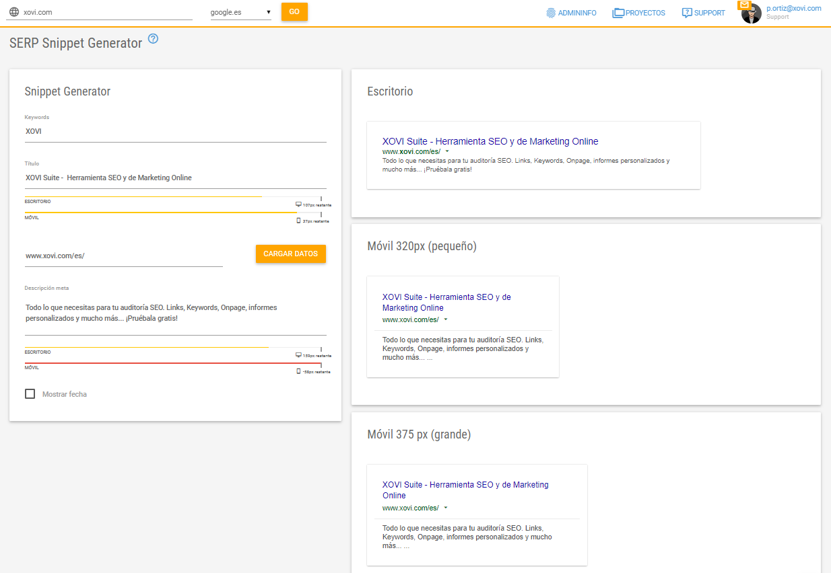
Task: Open the google.es search engine dropdown
Action: pyautogui.click(x=240, y=12)
